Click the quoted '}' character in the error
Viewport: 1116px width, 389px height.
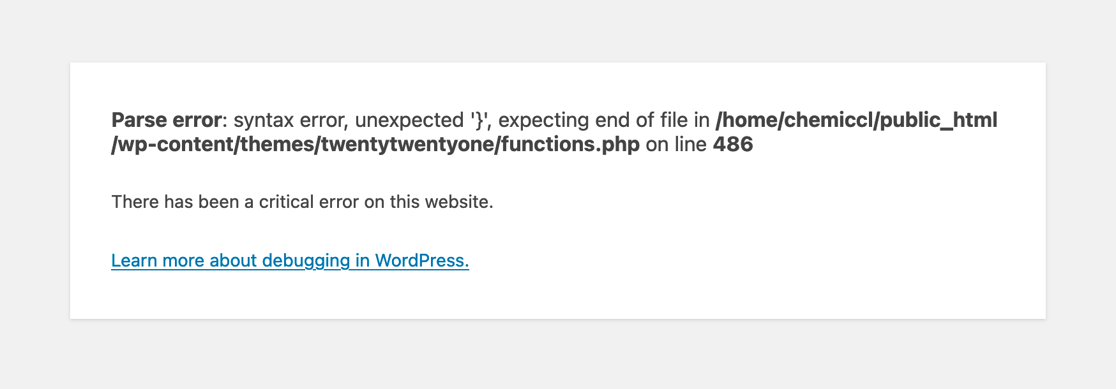click(479, 120)
